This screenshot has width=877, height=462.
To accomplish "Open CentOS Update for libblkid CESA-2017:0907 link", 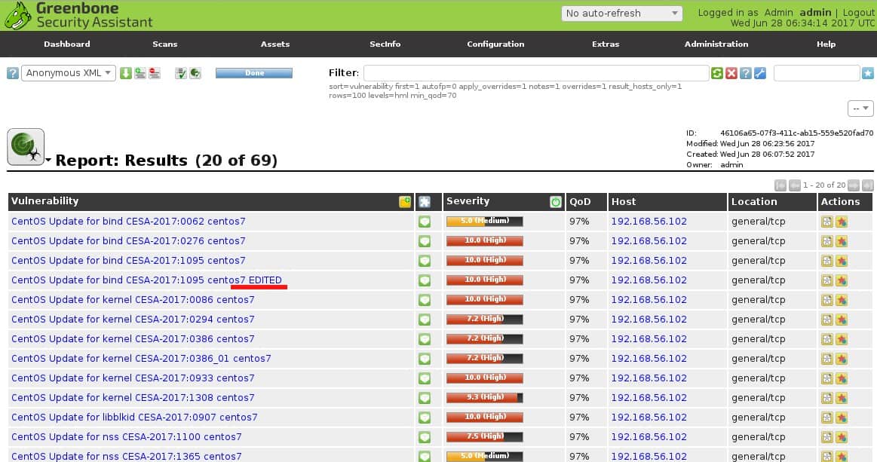I will click(x=134, y=418).
